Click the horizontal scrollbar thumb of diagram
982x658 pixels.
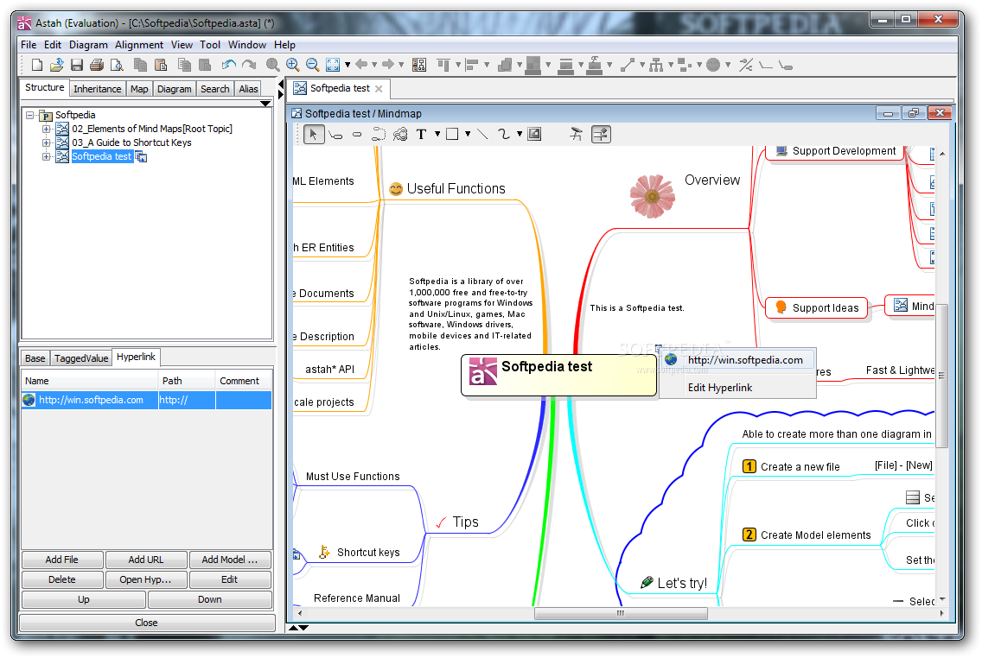[621, 614]
